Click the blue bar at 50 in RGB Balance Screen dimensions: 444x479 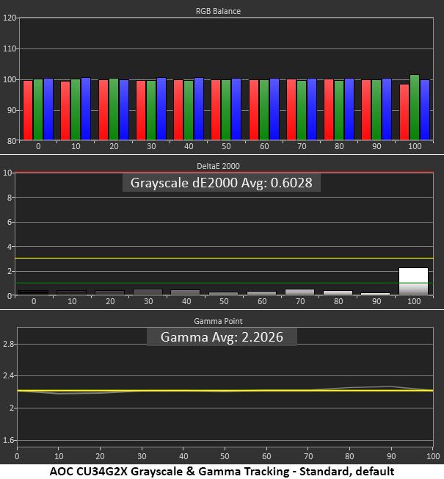coord(236,109)
